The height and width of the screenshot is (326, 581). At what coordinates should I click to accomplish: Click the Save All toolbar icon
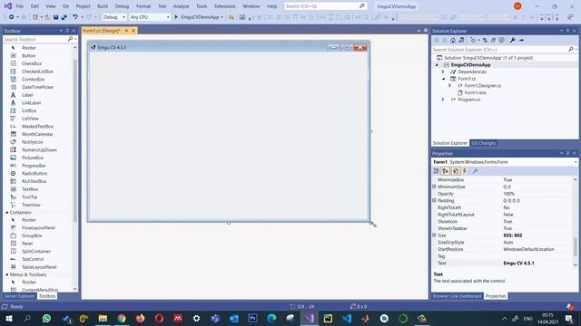tap(64, 17)
